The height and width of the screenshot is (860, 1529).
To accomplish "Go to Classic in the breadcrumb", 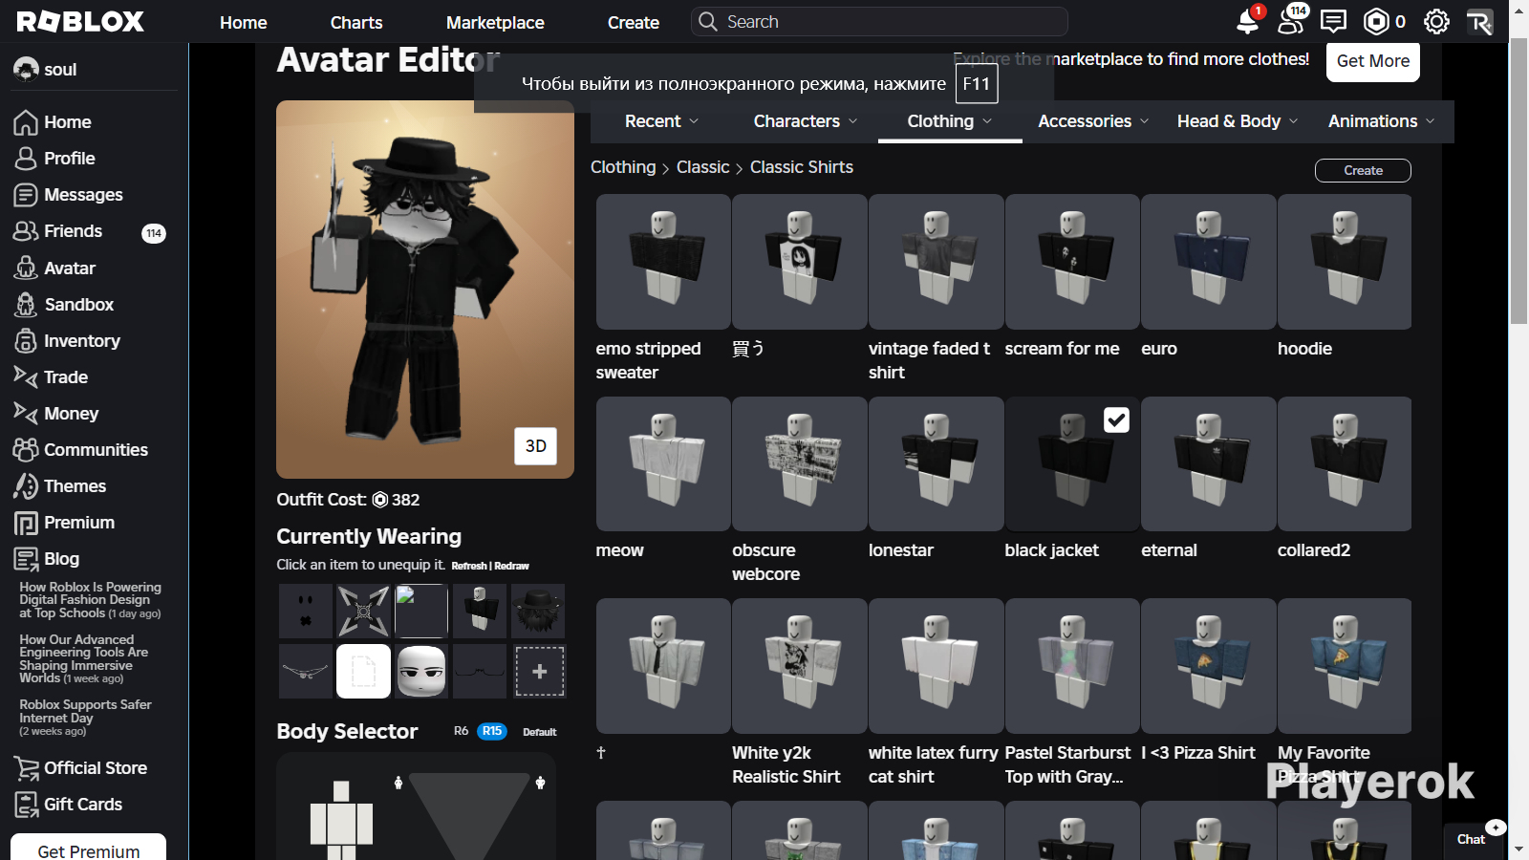I will [x=702, y=167].
